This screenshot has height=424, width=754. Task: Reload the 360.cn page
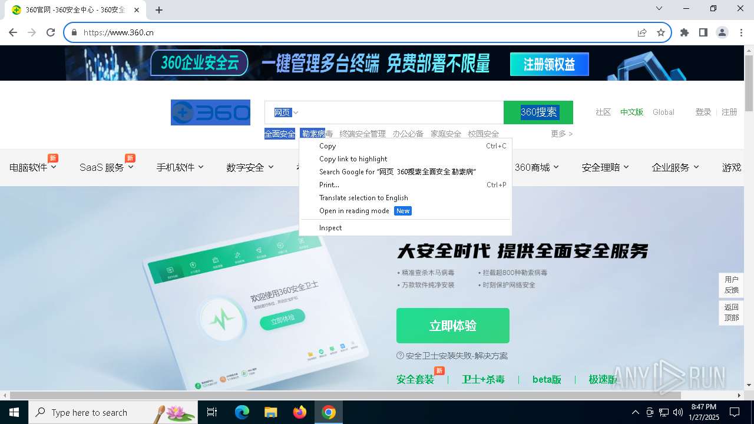coord(51,32)
